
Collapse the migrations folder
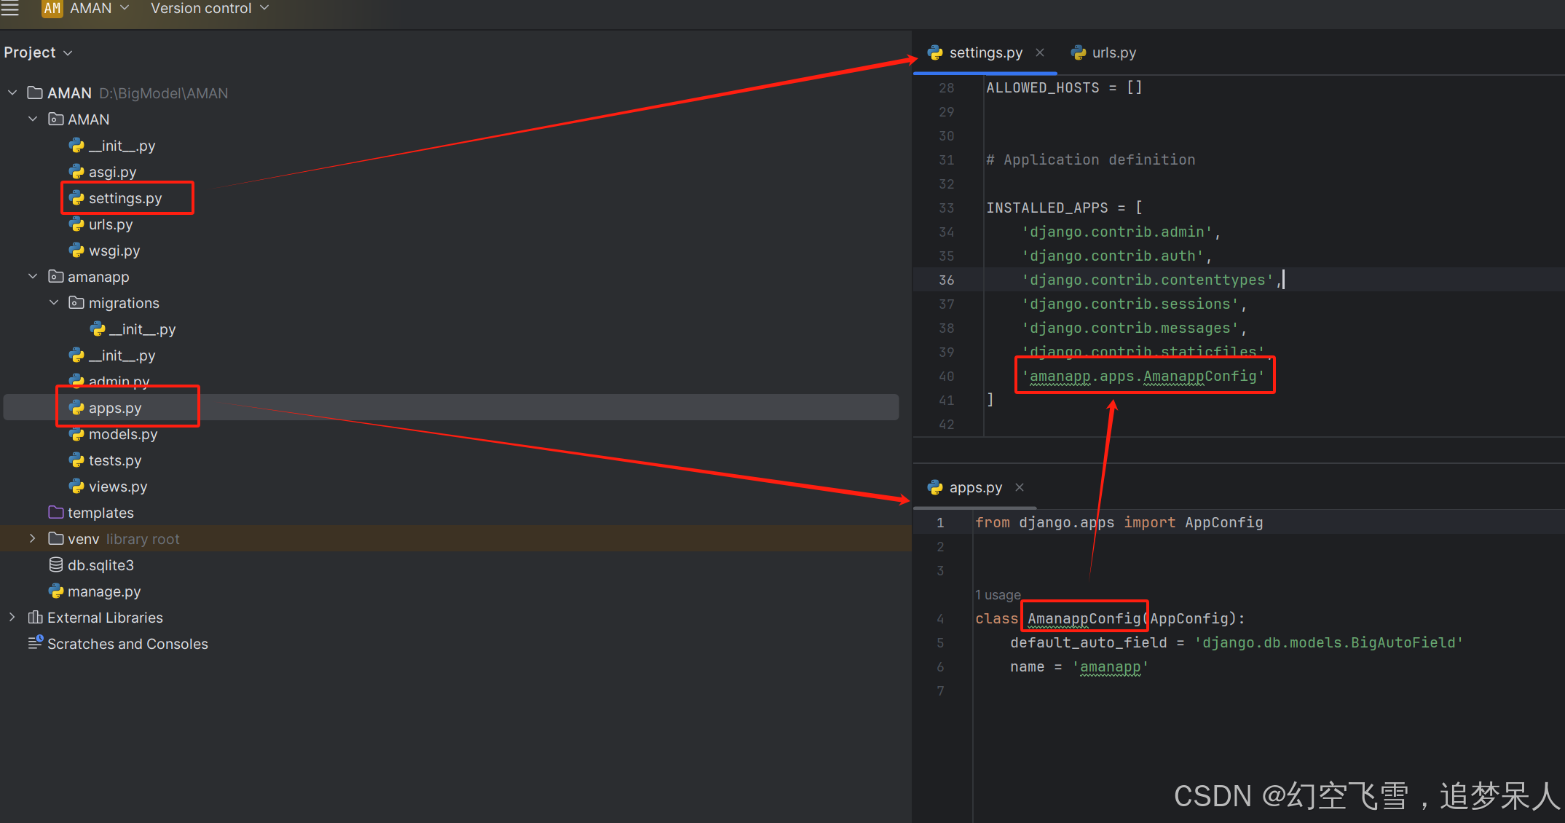[53, 302]
